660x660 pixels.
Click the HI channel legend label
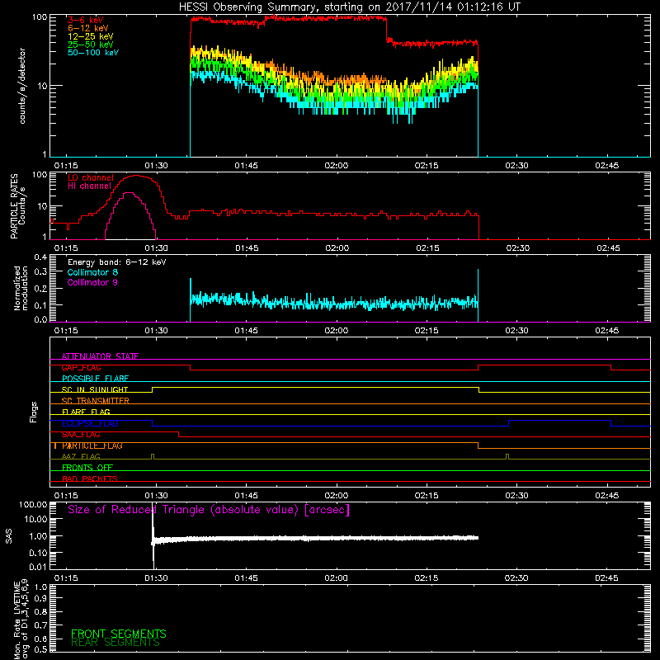point(89,186)
